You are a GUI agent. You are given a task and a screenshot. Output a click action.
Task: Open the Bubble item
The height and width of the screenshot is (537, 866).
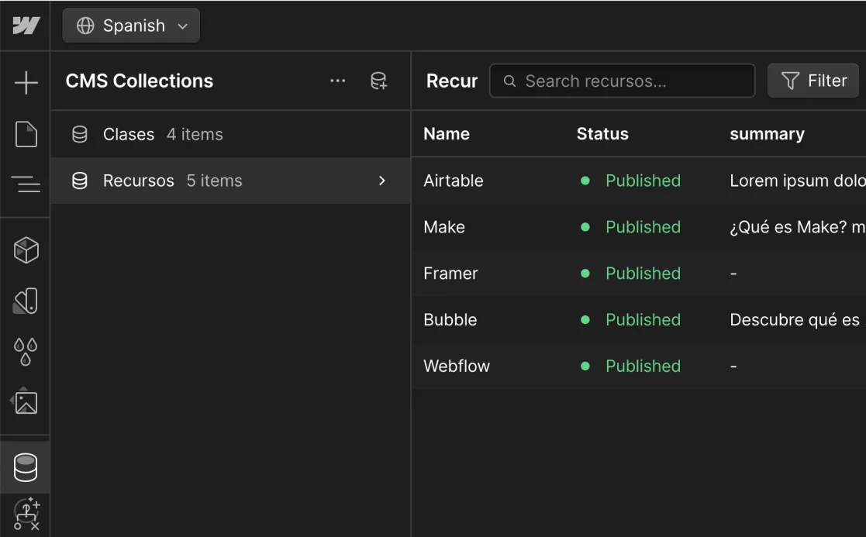(450, 319)
